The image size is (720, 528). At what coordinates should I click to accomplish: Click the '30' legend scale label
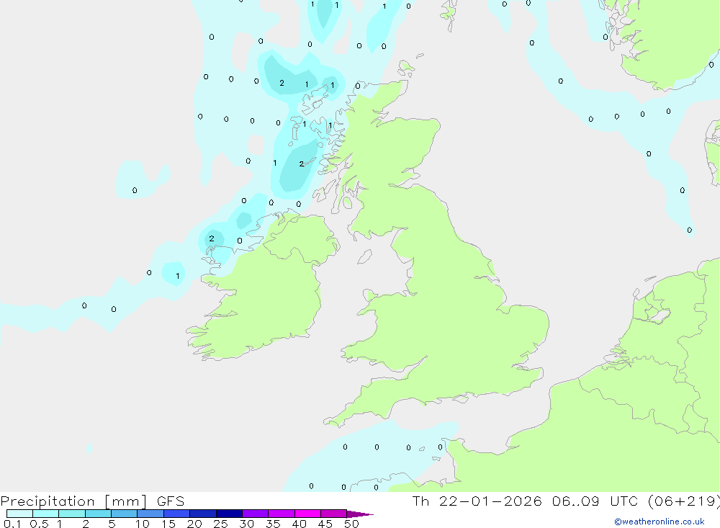tap(246, 524)
